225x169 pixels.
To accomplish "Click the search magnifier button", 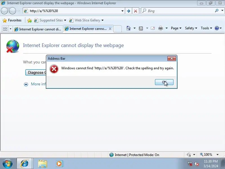I will coord(217,11).
